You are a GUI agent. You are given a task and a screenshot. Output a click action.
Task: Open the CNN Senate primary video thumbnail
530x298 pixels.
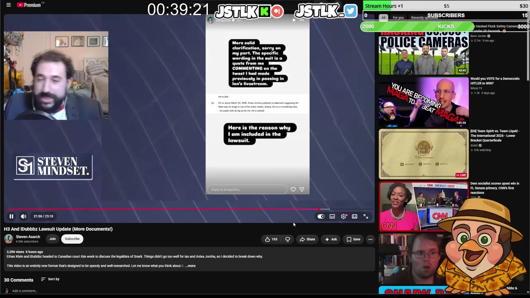click(x=424, y=206)
